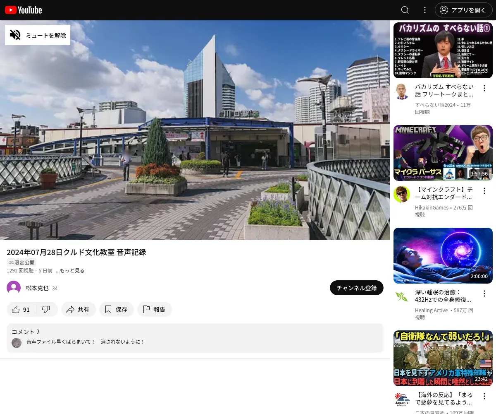Image resolution: width=496 pixels, height=414 pixels.
Task: Like the video with the thumbs-up 91
Action: (21, 309)
